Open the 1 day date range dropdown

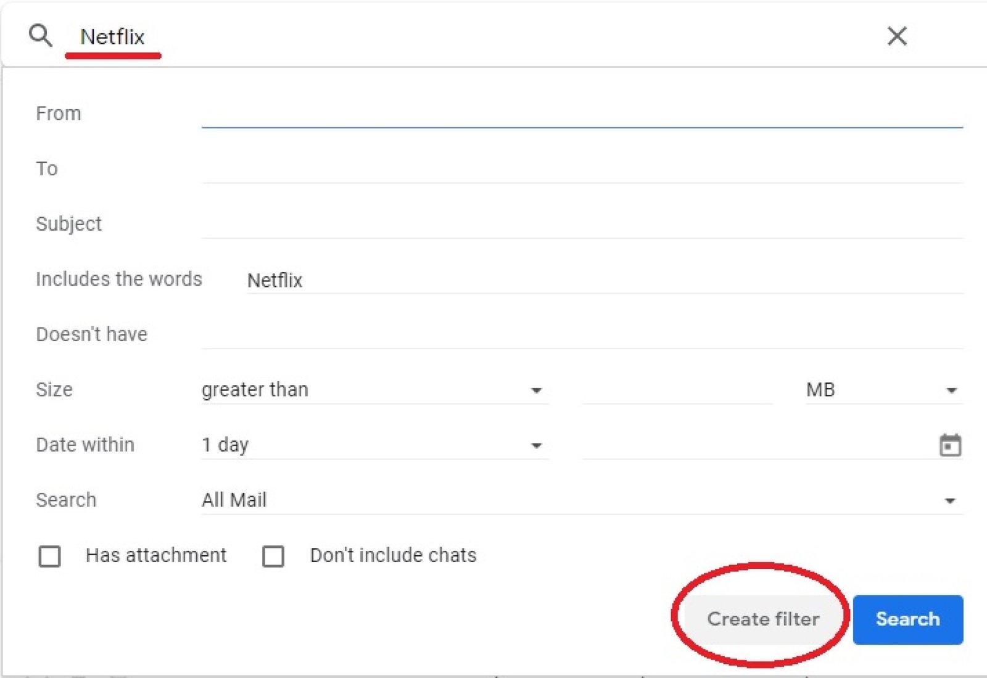point(374,445)
